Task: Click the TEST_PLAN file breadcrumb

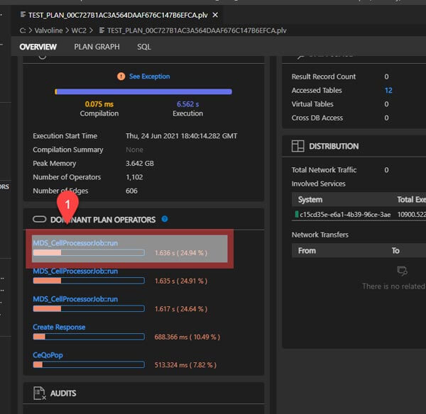Action: [197, 30]
